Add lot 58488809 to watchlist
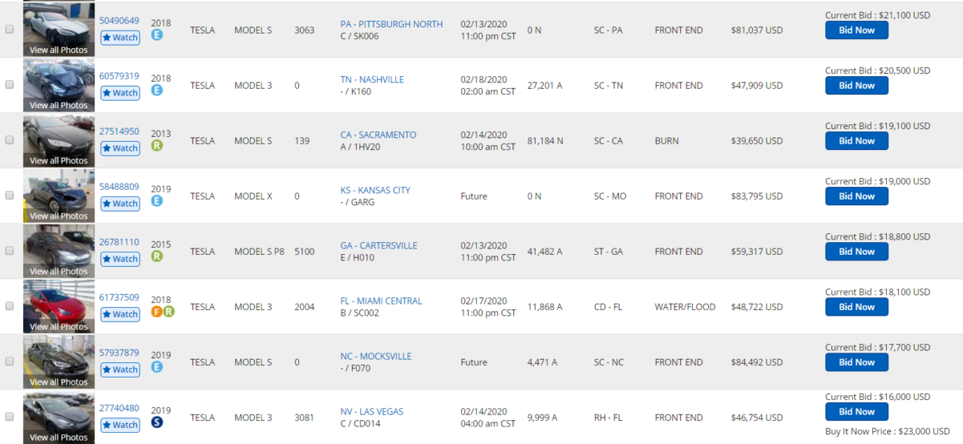This screenshot has height=444, width=963. (120, 204)
